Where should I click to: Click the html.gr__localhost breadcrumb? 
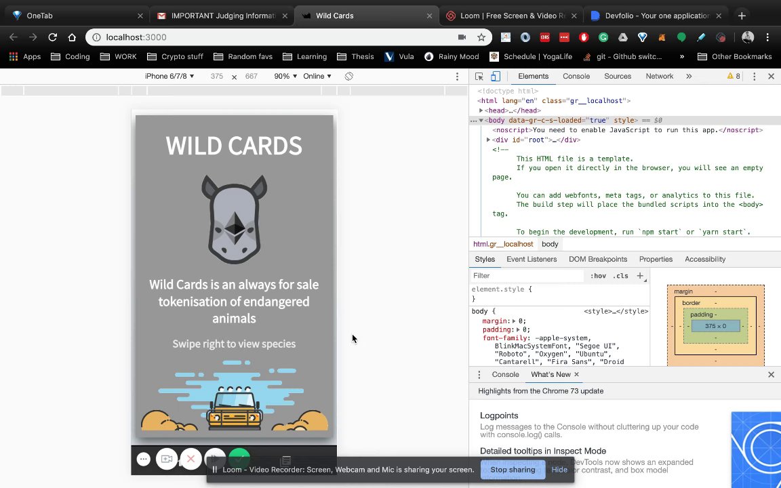[503, 244]
